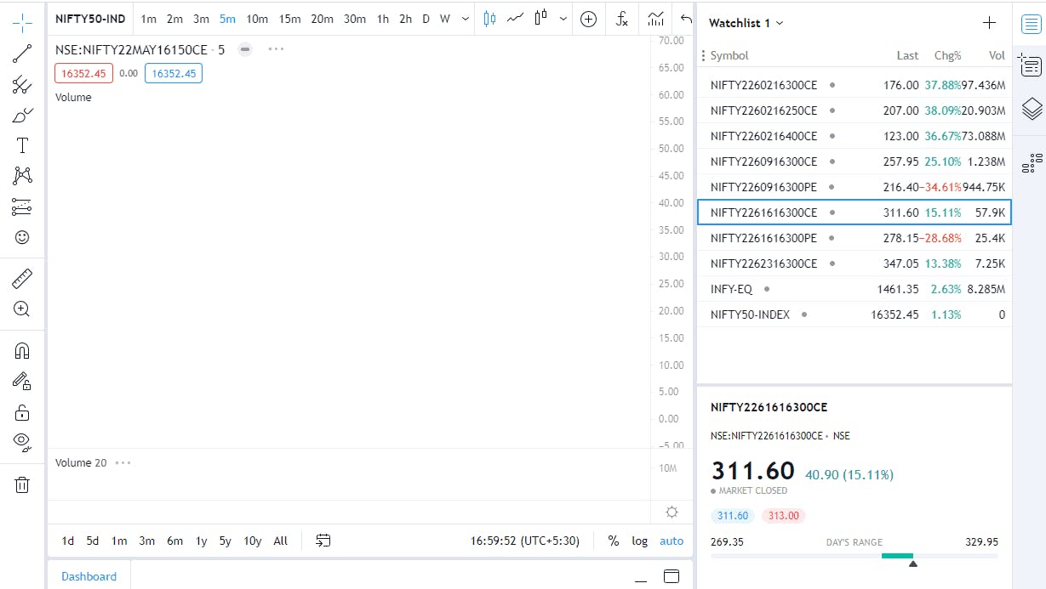Open the object tree layers panel

pos(1031,109)
